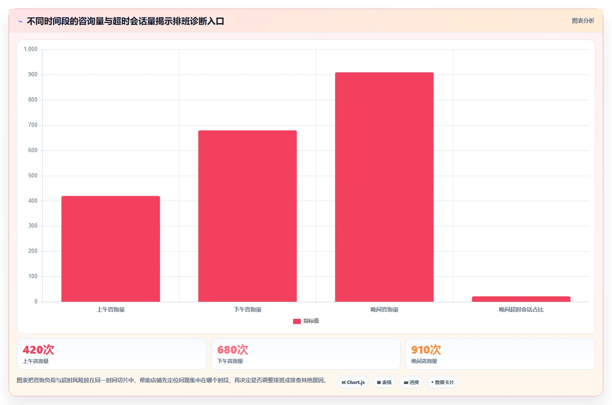Open the 680次 下午咨询量 data card

[x=306, y=354]
